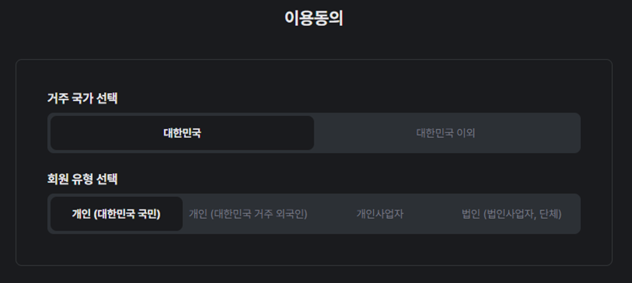Screen dimensions: 632x283
Task: Click the 법인 option at row end
Action: [512, 214]
